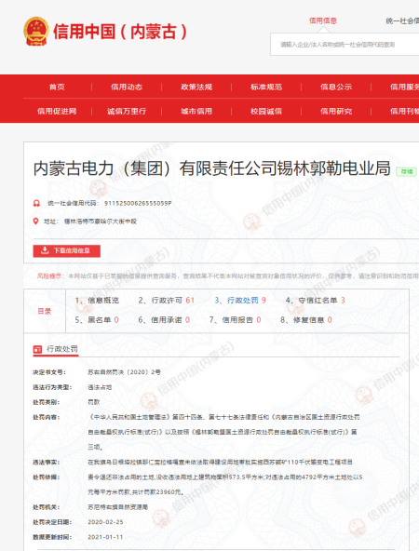This screenshot has width=419, height=551.
Task: Open the 信用服务 navigation item
Action: (x=404, y=87)
